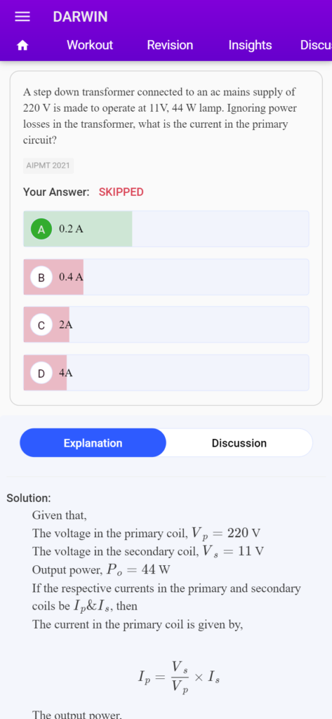Go to the home icon
Viewport: 332px width, 719px height.
coord(22,46)
